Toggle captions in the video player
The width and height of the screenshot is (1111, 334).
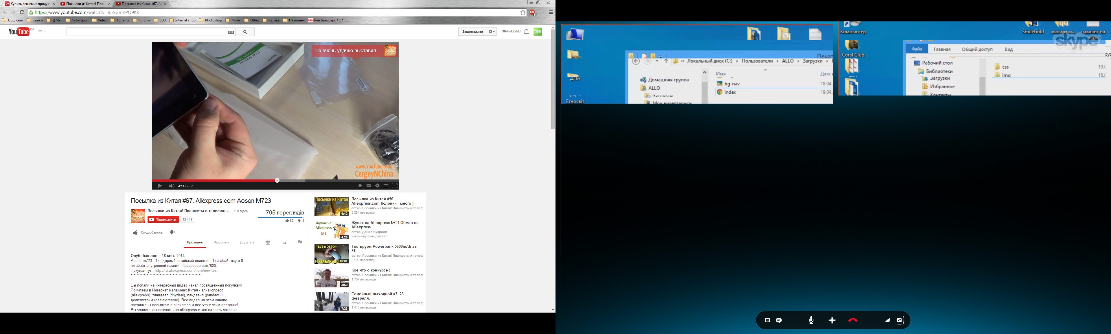(369, 186)
